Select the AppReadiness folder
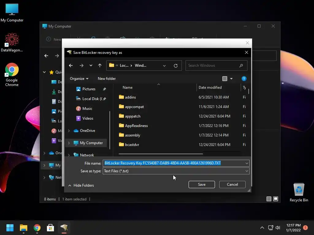Viewport: 314px width, 235px height. pos(136,126)
